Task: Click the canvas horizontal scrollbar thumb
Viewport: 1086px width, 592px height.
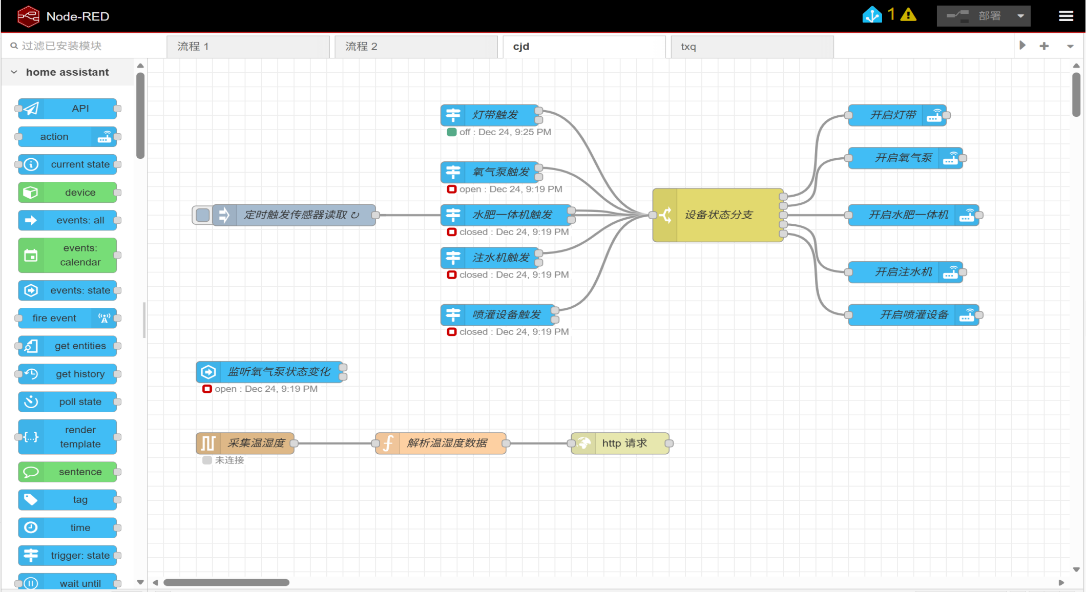Action: point(226,582)
